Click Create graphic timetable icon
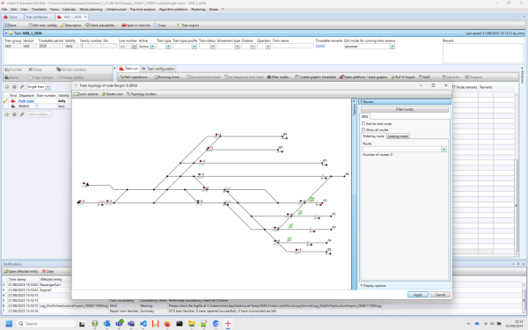 point(297,77)
